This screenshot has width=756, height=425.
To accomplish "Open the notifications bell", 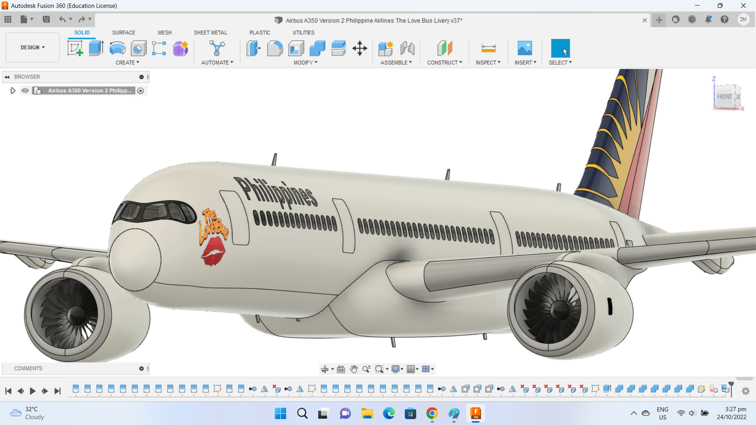I will coord(708,19).
